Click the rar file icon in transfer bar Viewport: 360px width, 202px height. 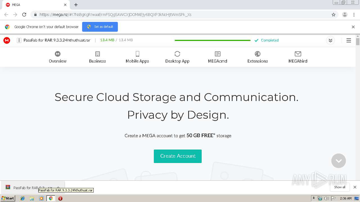pyautogui.click(x=19, y=40)
